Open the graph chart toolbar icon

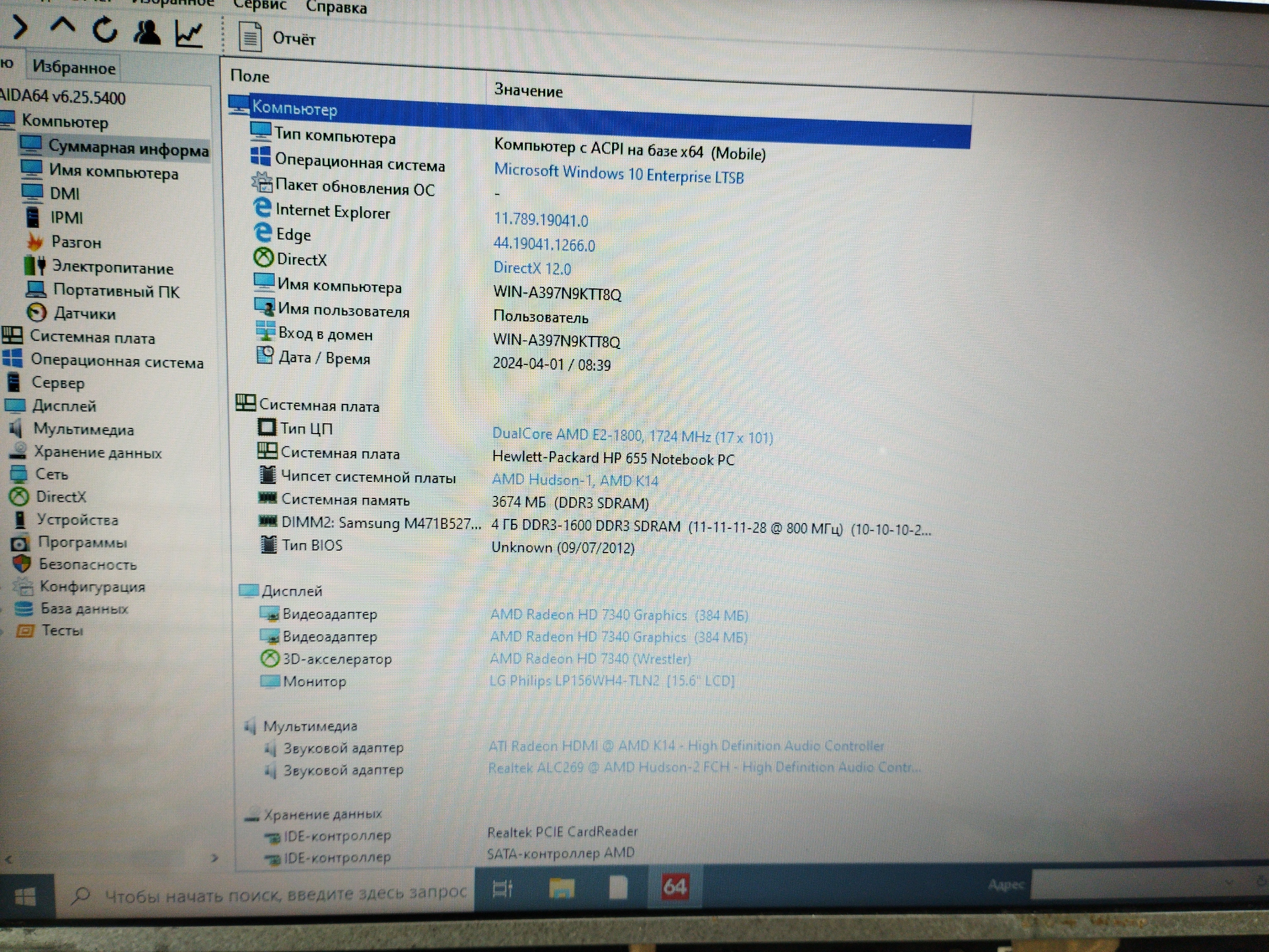(x=189, y=34)
